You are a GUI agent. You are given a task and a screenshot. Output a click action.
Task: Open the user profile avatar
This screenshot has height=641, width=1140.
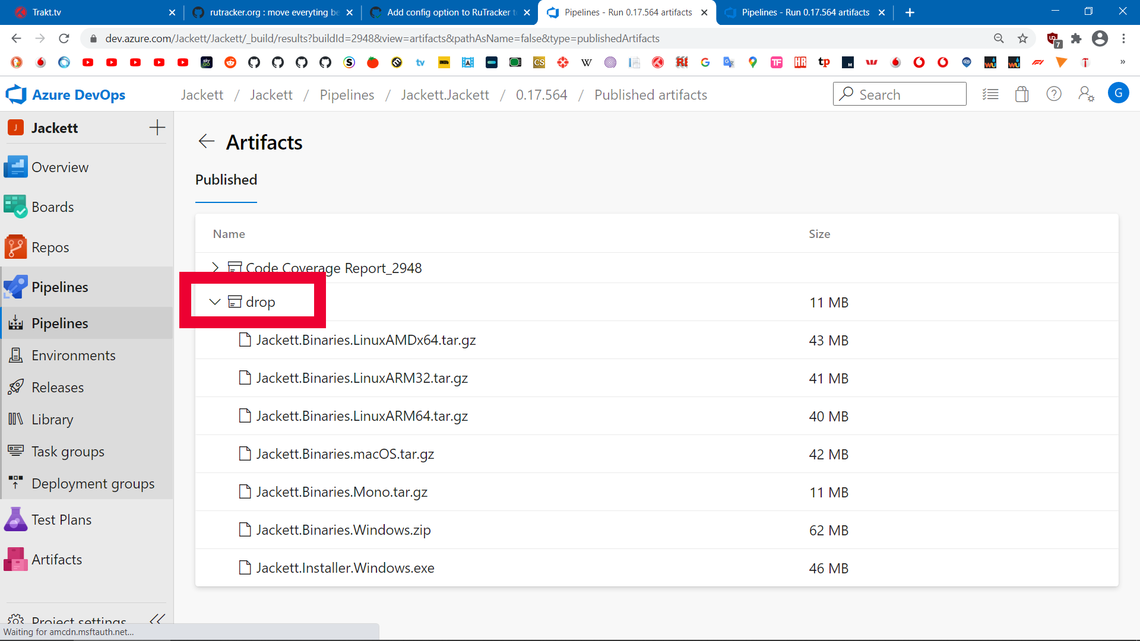pyautogui.click(x=1119, y=93)
